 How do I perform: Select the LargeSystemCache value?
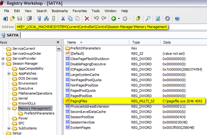point(85,75)
